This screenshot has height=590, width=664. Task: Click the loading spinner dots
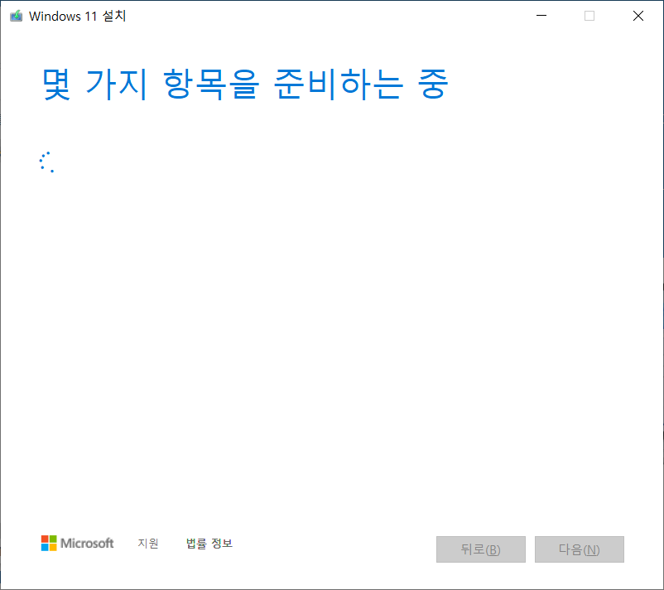(46, 162)
